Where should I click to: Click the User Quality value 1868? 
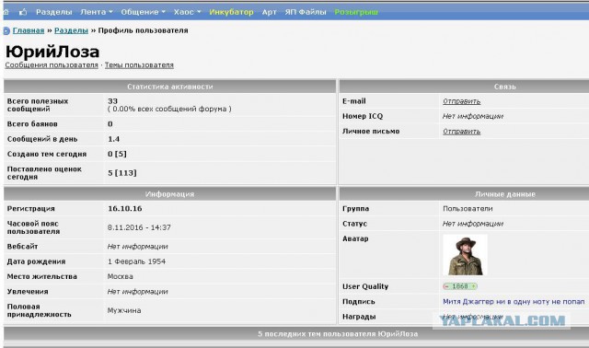coord(460,286)
